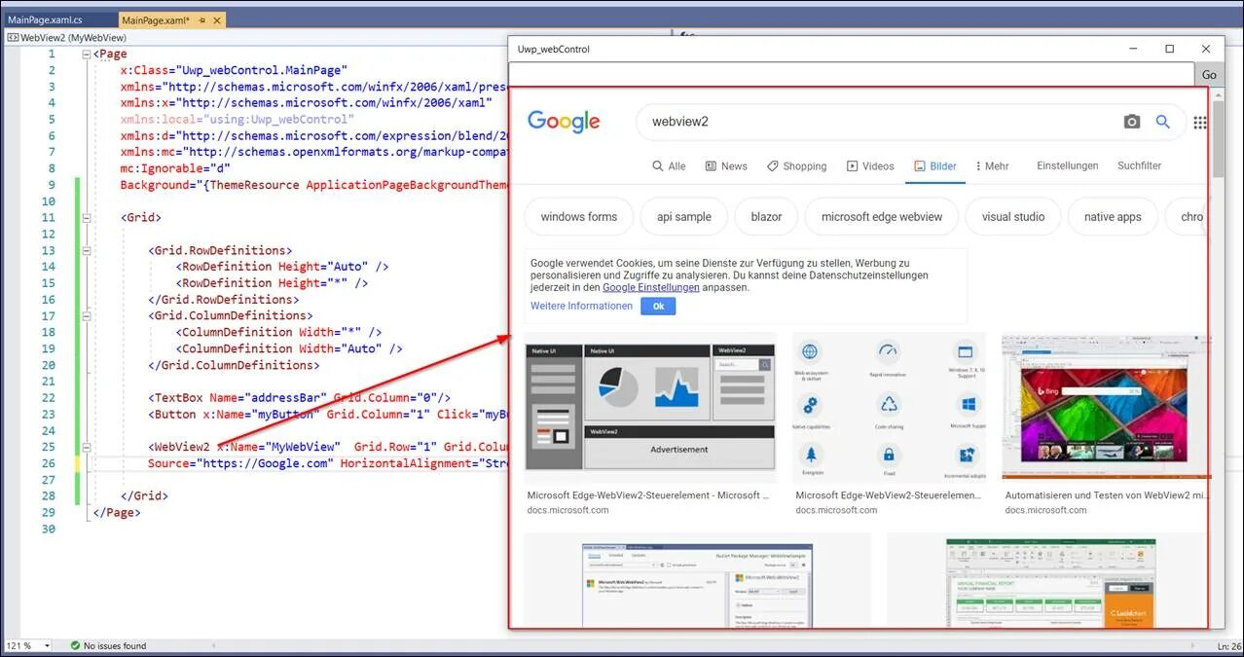Screen dimensions: 1244x657
Task: Click the closing </Page> tag
Action: 117,512
